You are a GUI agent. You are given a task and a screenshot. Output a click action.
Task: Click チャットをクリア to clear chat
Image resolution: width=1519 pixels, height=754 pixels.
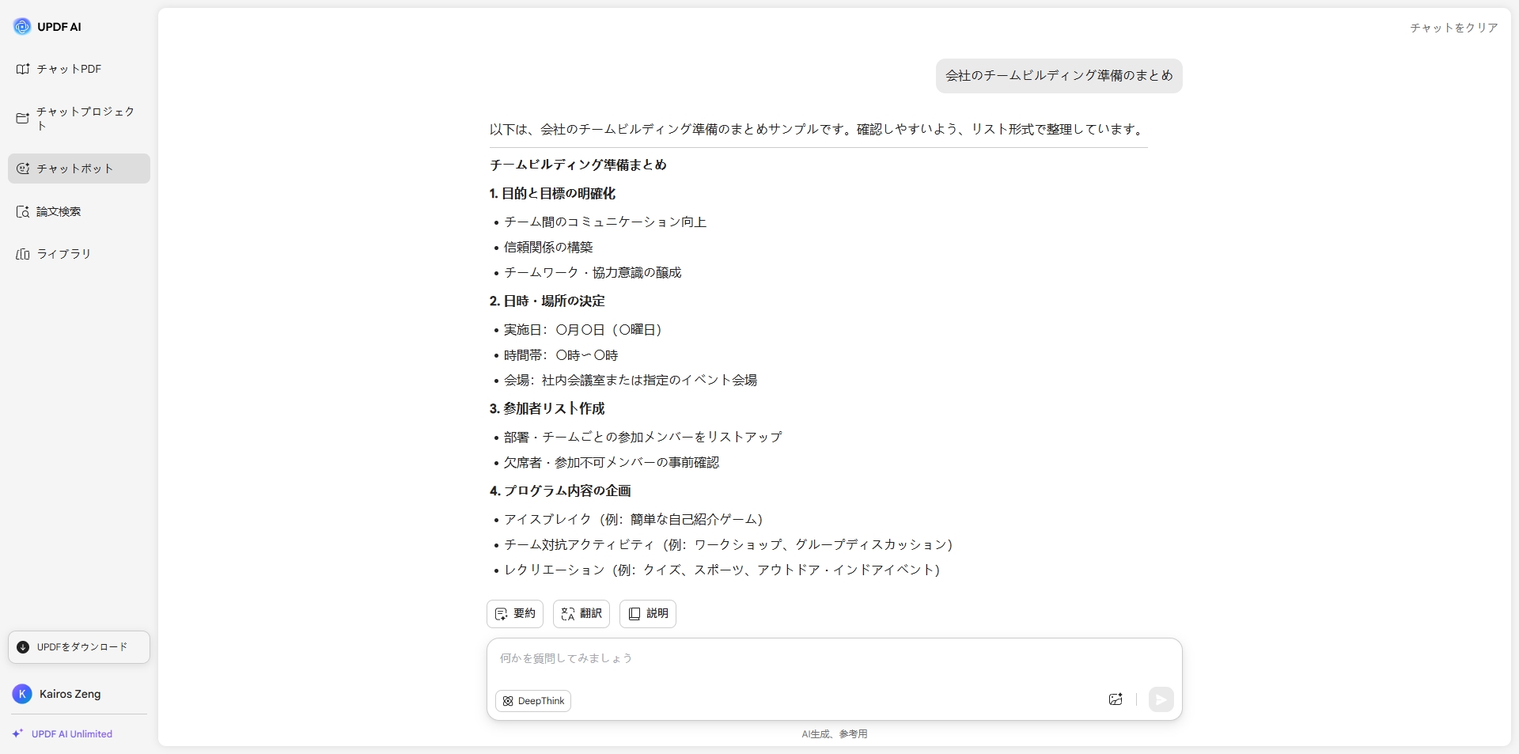pos(1454,28)
